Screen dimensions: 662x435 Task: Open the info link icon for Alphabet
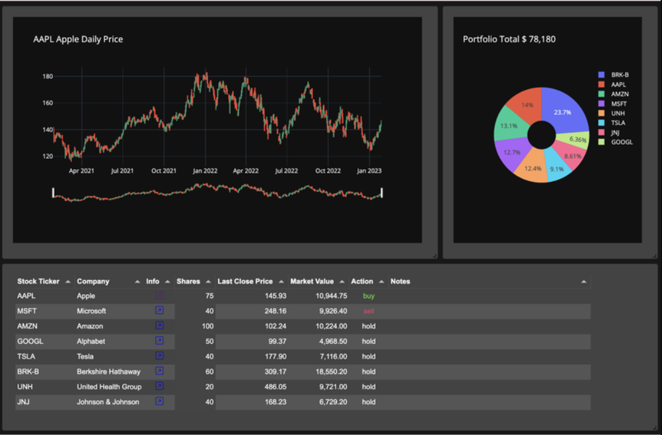click(159, 341)
